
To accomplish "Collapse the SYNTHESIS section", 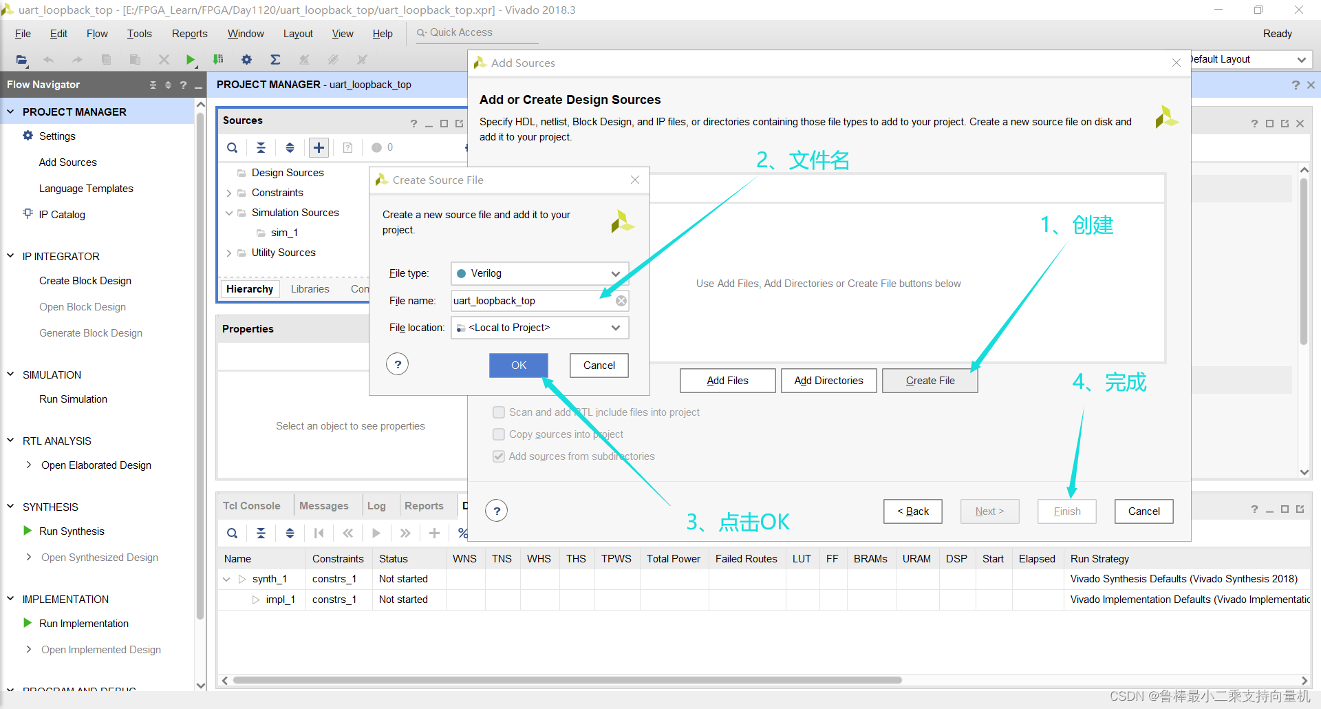I will point(10,507).
